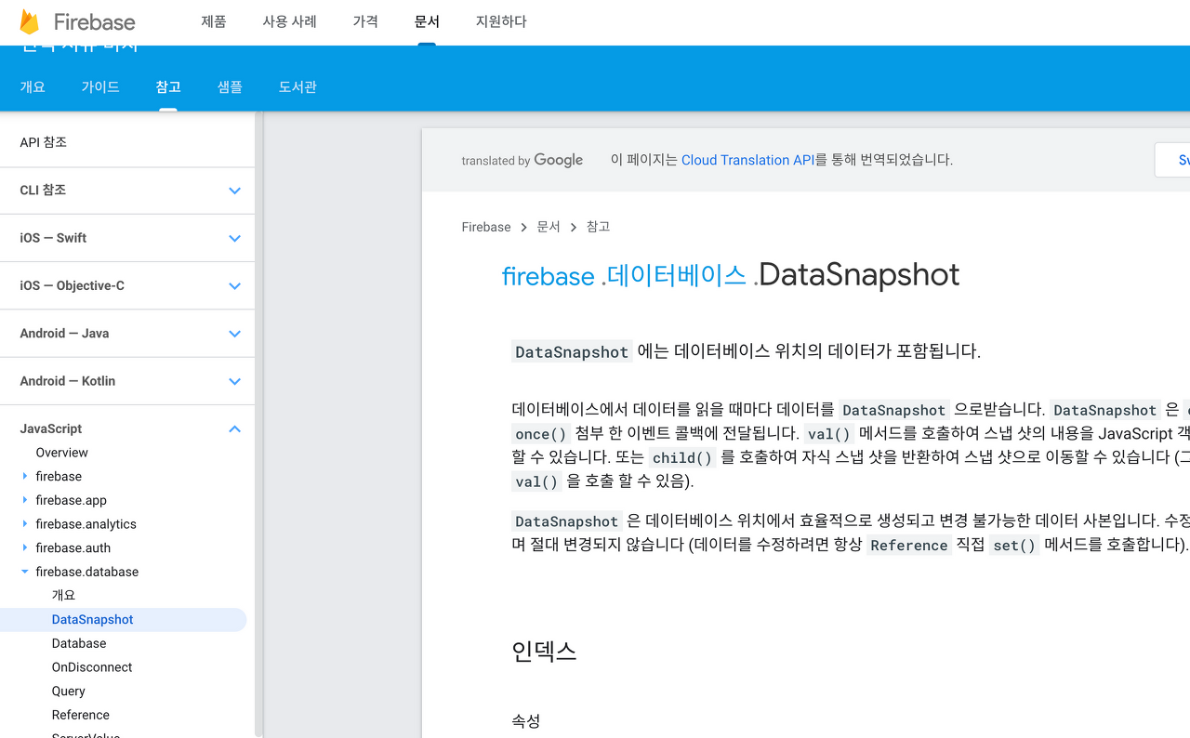The height and width of the screenshot is (738, 1190).
Task: Click Firebase breadcrumb link
Action: point(486,227)
